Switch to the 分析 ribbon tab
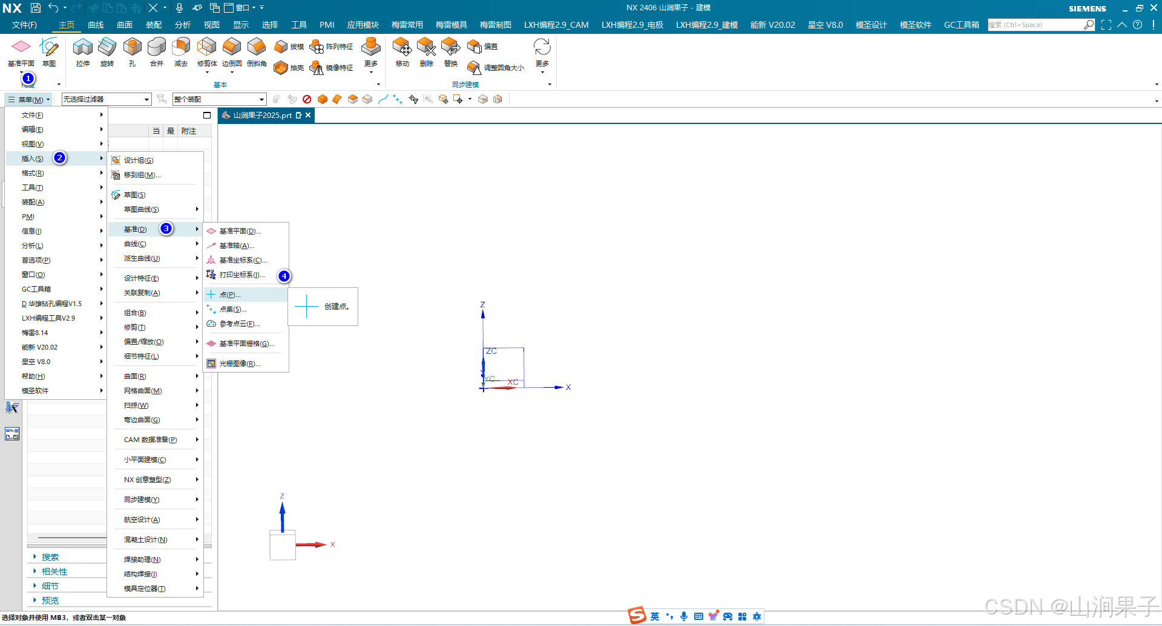Image resolution: width=1162 pixels, height=626 pixels. (x=183, y=25)
